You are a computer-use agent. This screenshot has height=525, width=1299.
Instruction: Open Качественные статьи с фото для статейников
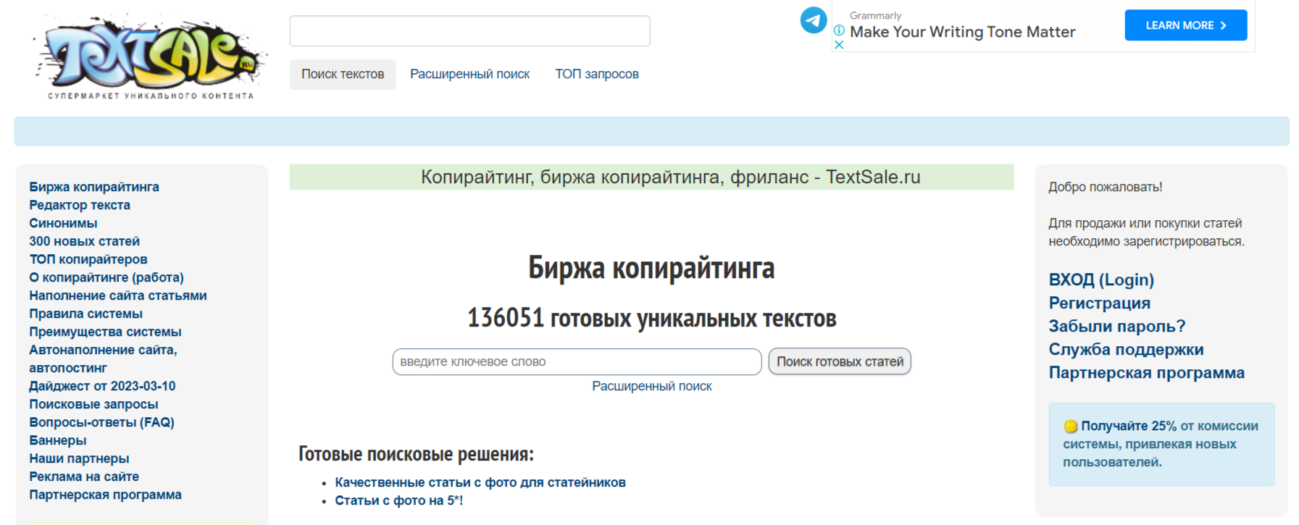(x=480, y=482)
